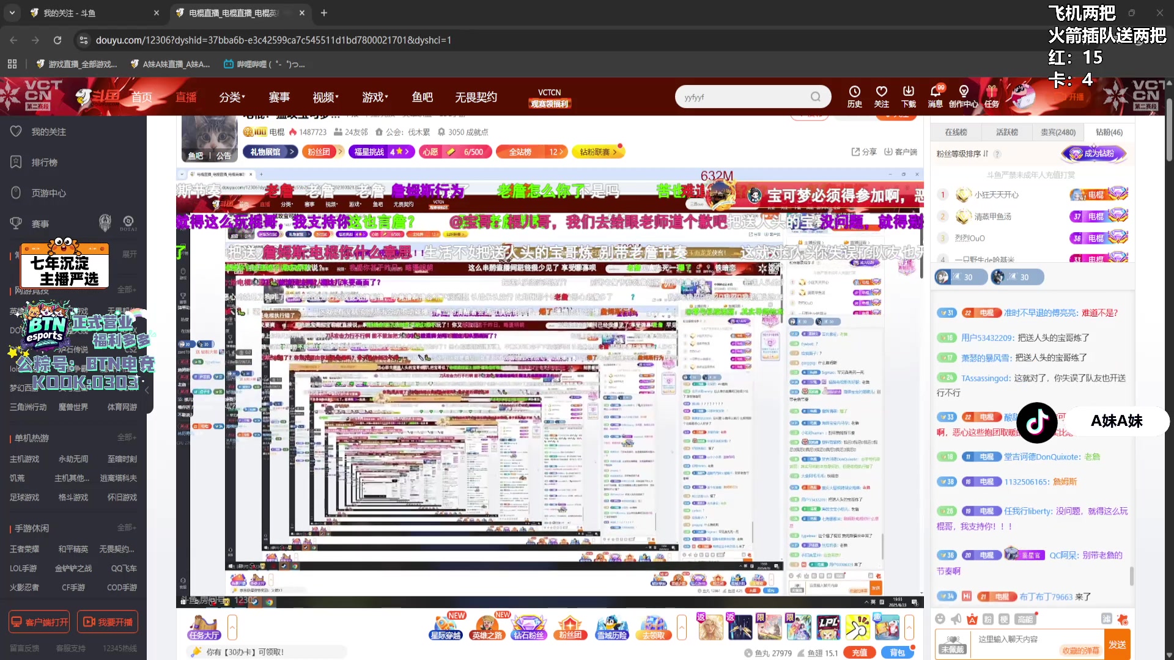The image size is (1174, 660).
Task: Click 成为钻粉 button
Action: [1094, 153]
